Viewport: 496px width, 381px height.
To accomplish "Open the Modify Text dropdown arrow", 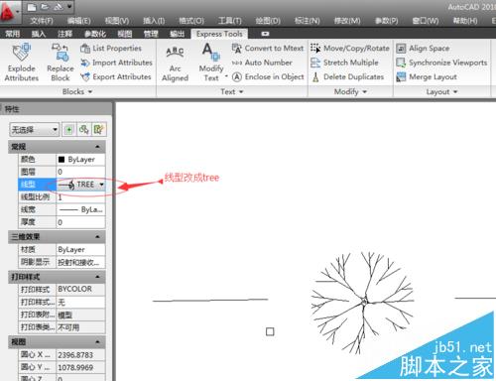I will (226, 76).
